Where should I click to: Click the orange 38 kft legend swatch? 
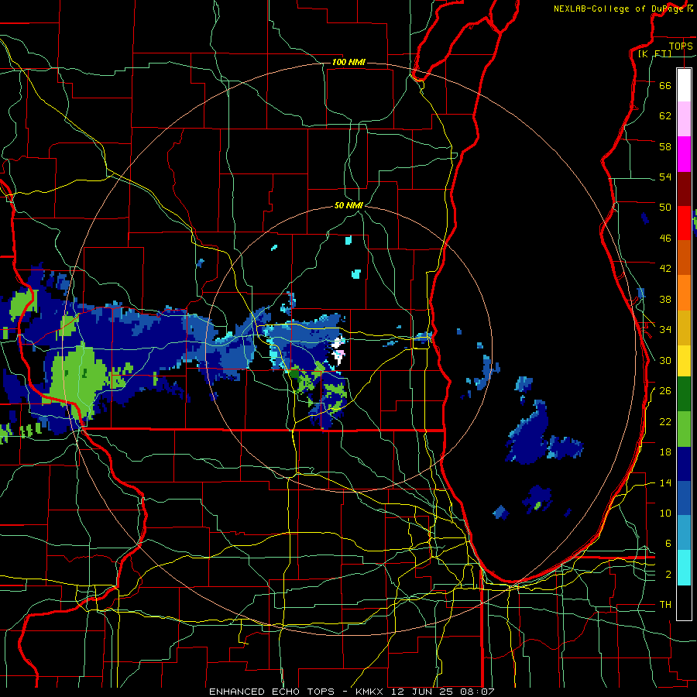pyautogui.click(x=684, y=293)
